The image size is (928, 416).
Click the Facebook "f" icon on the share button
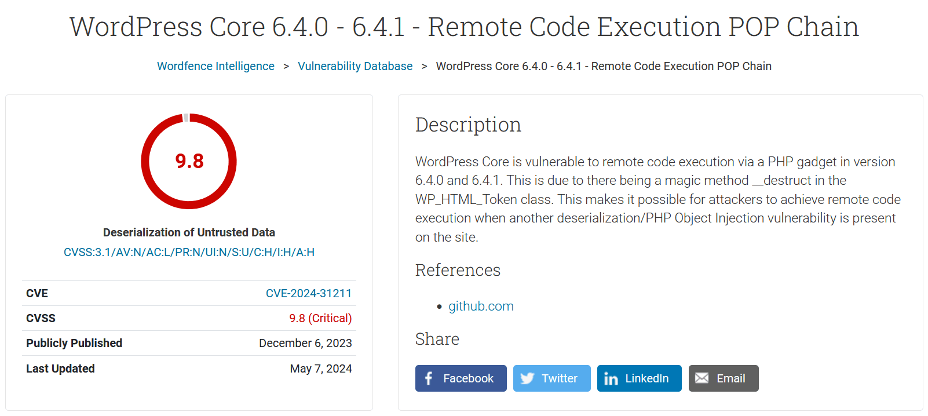(428, 378)
